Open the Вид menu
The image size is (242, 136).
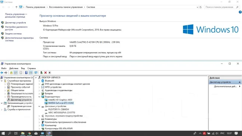(23, 68)
